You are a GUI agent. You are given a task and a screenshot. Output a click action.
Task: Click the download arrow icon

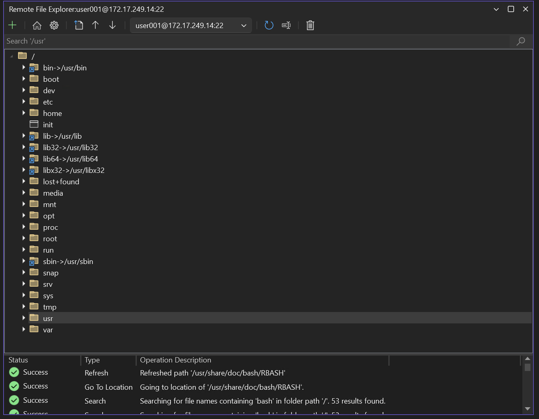tap(112, 25)
